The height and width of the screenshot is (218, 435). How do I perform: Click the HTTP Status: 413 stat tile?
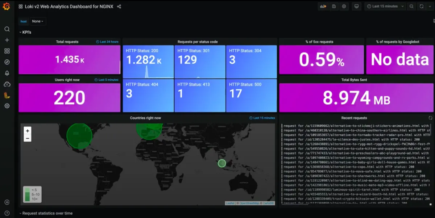[200, 96]
